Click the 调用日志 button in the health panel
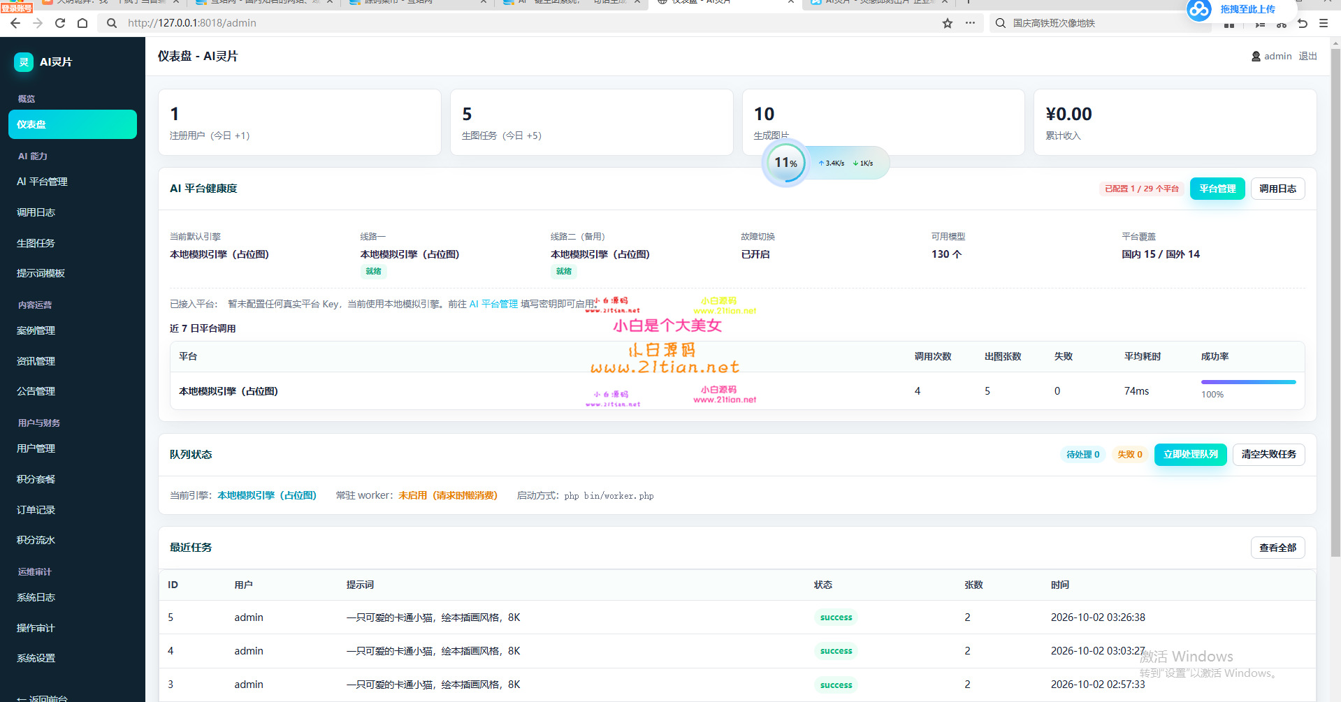 1277,189
